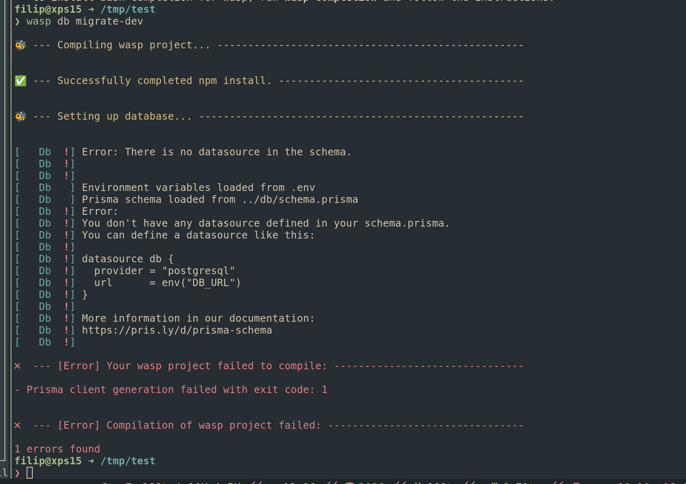Click the bee icon beside "Compiling wasp project"
686x484 pixels.
[20, 45]
